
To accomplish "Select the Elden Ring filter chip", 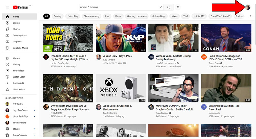I will click(x=73, y=16).
